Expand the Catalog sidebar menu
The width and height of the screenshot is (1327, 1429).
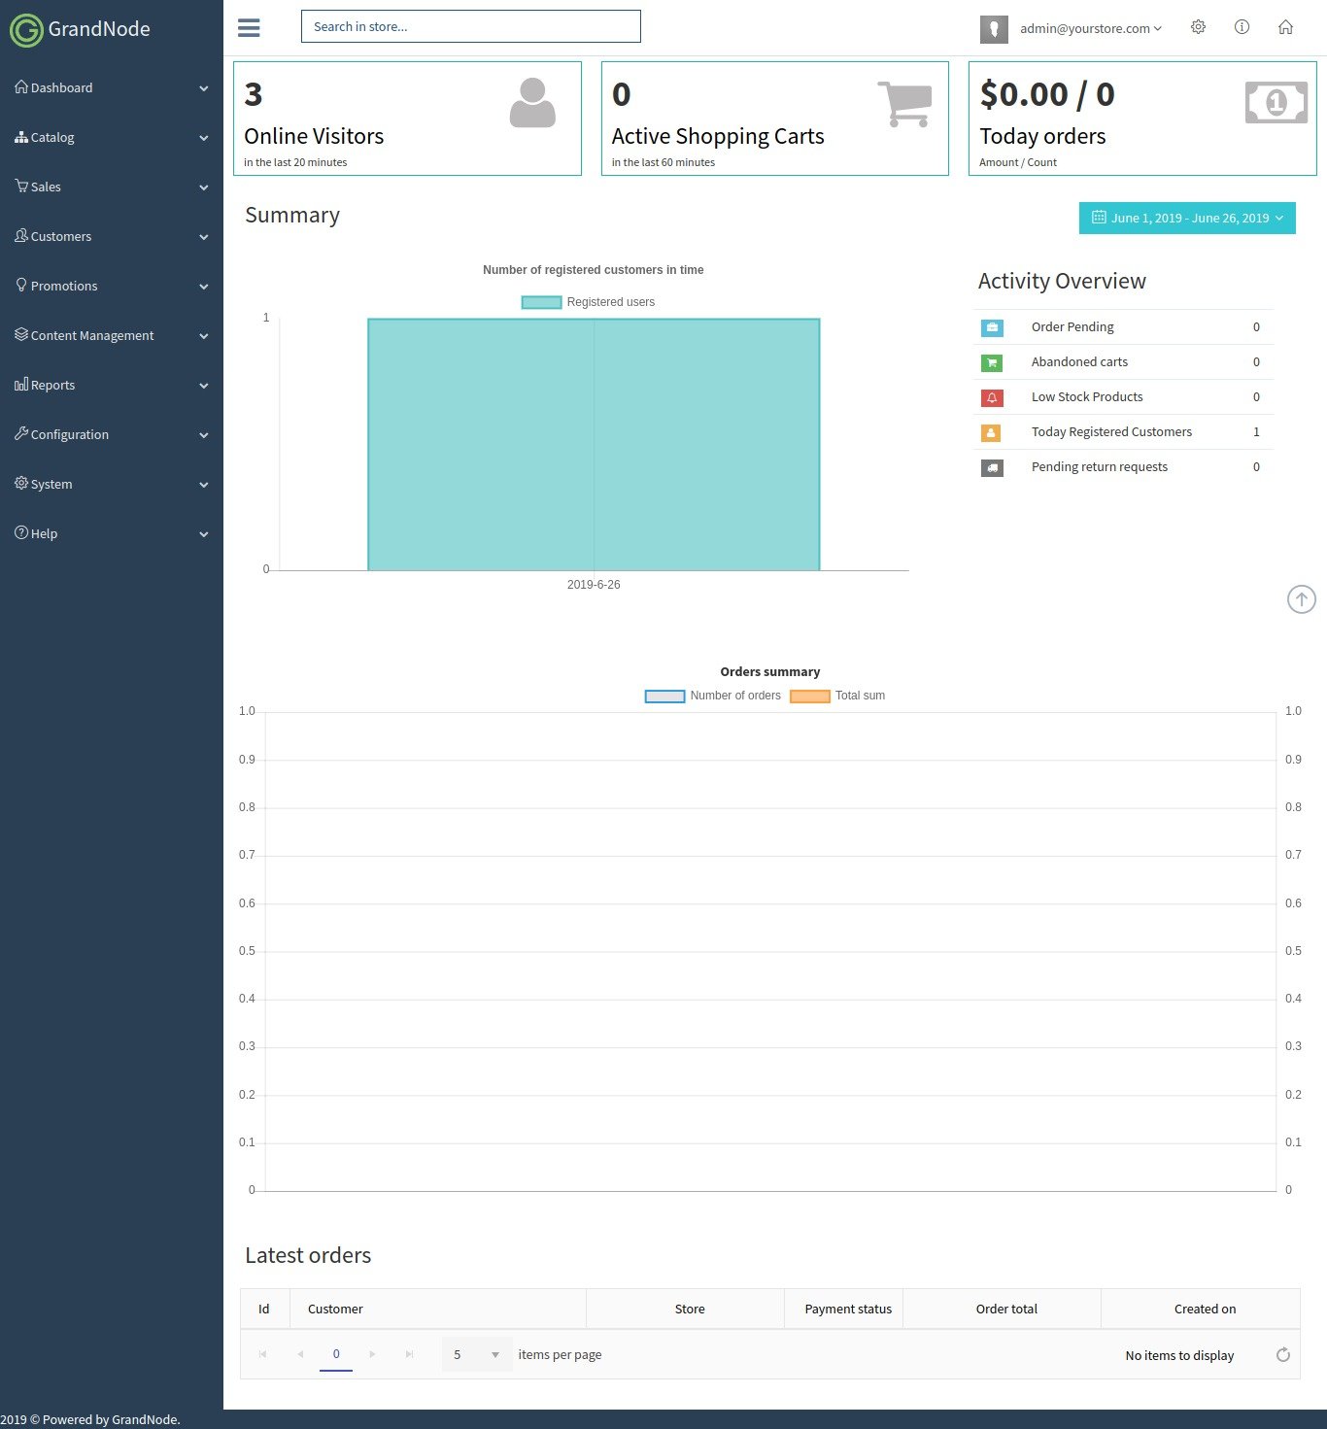[x=111, y=137]
